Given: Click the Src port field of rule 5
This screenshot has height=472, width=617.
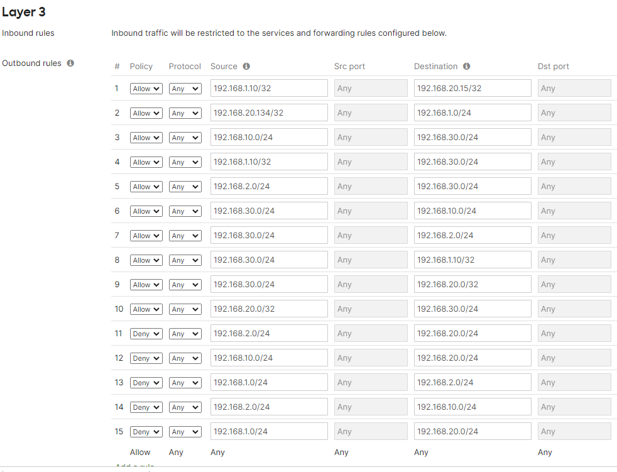Looking at the screenshot, I should tap(371, 187).
